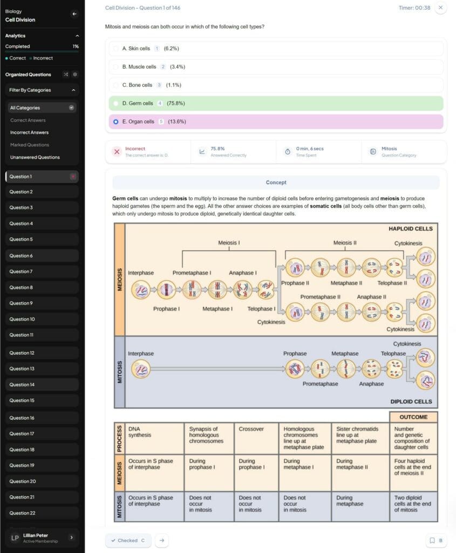The width and height of the screenshot is (456, 553).
Task: Open Question 5 from the list
Action: click(21, 239)
